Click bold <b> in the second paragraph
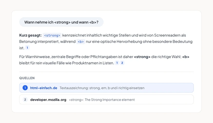213x123 pixels. tap(186, 57)
